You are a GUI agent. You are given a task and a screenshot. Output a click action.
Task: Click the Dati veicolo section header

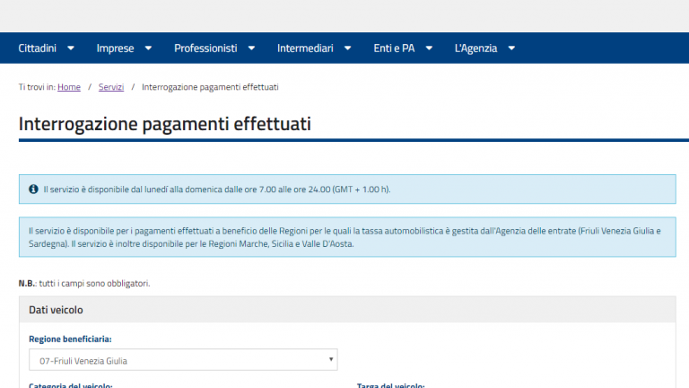[x=56, y=310]
